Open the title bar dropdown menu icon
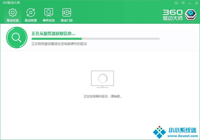Screen dimensions: 200x140 [x=183, y=3]
